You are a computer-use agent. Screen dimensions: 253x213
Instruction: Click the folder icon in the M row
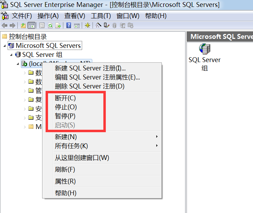click(x=31, y=127)
